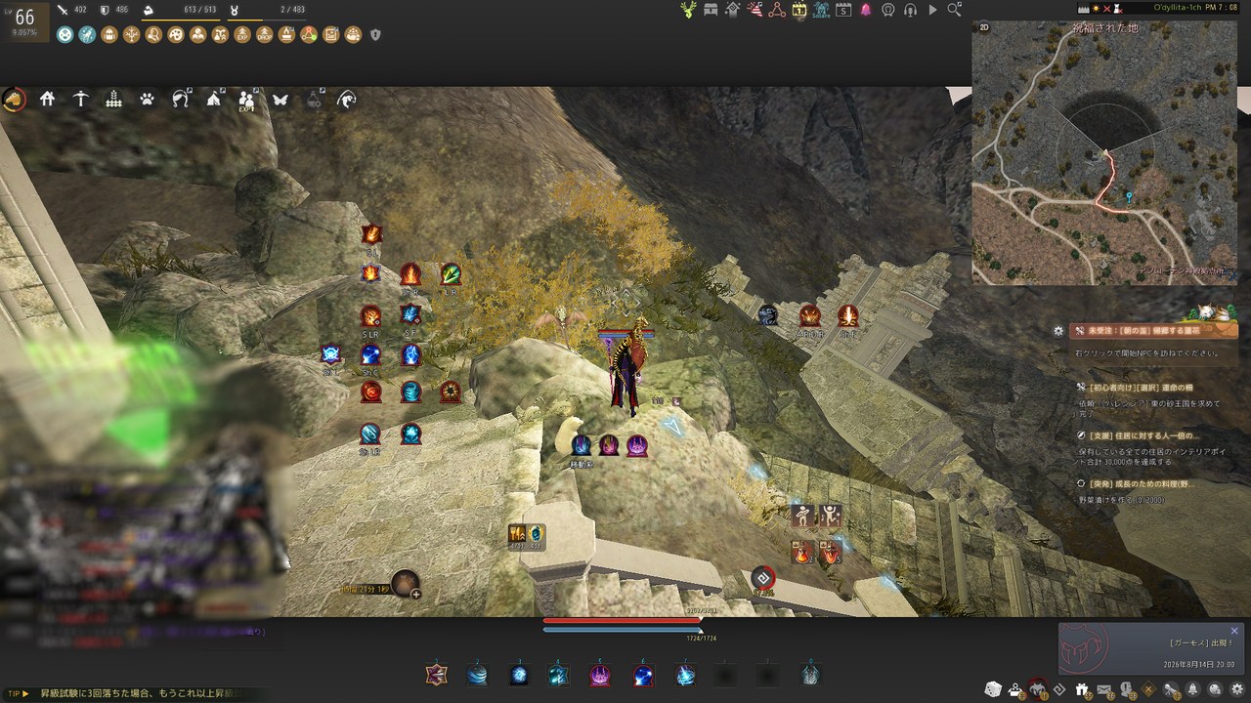
Task: Click the minimap terrain view
Action: [1103, 152]
